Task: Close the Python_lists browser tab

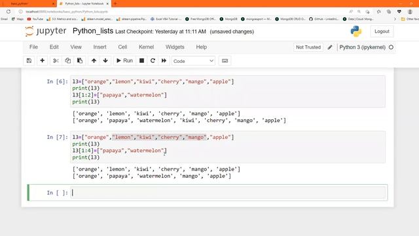Action: click(x=107, y=4)
